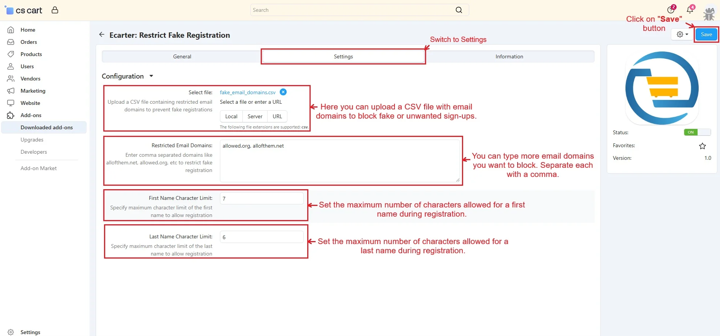Open the gear dropdown next to Save
Screen dimensions: 720x336
[x=682, y=34]
